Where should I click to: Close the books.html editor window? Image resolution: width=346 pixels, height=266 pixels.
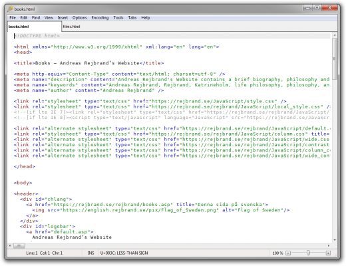(329, 8)
